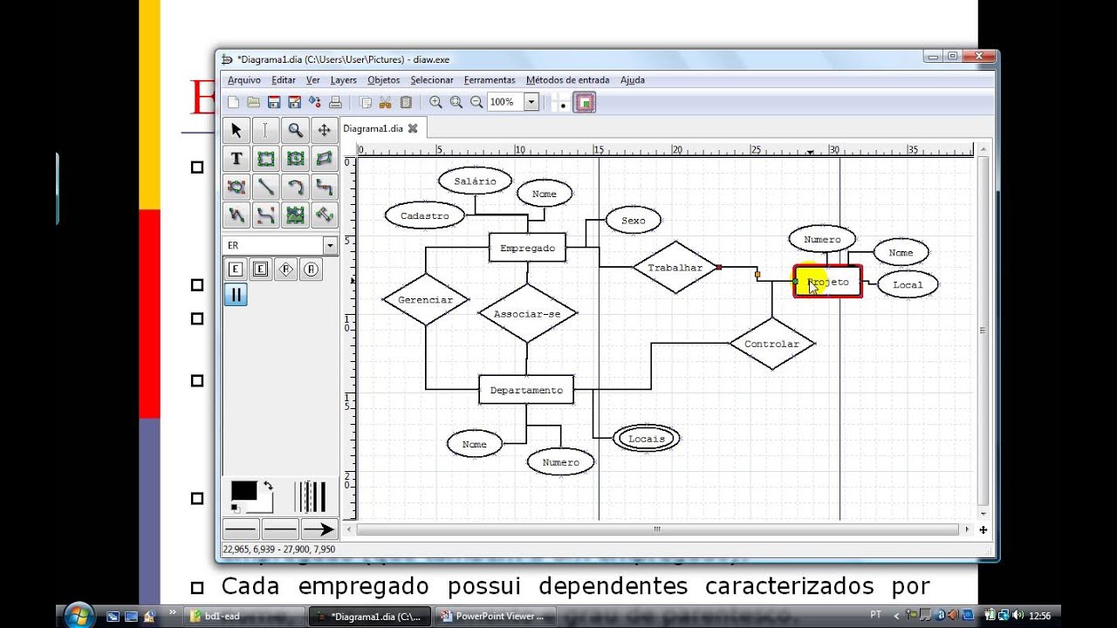Screen dimensions: 1117x628
Task: Select the Polygon shape tool
Action: (x=324, y=159)
